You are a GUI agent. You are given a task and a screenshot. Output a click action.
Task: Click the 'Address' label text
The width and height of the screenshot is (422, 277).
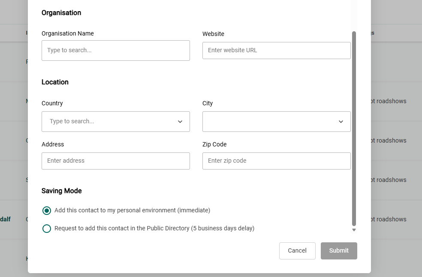[x=53, y=144]
